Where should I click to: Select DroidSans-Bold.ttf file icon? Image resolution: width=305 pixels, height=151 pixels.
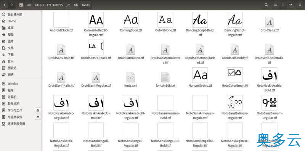click(61, 50)
